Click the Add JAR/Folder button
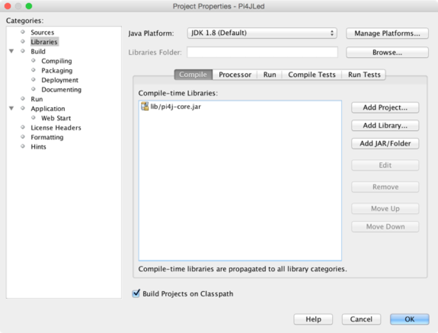This screenshot has width=438, height=333. tap(385, 143)
